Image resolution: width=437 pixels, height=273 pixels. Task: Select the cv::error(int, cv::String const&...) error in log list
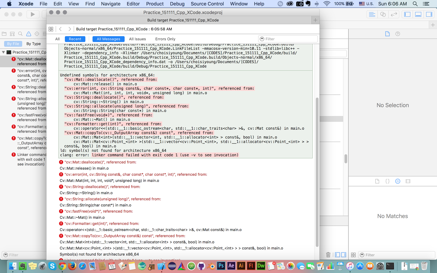point(136,174)
